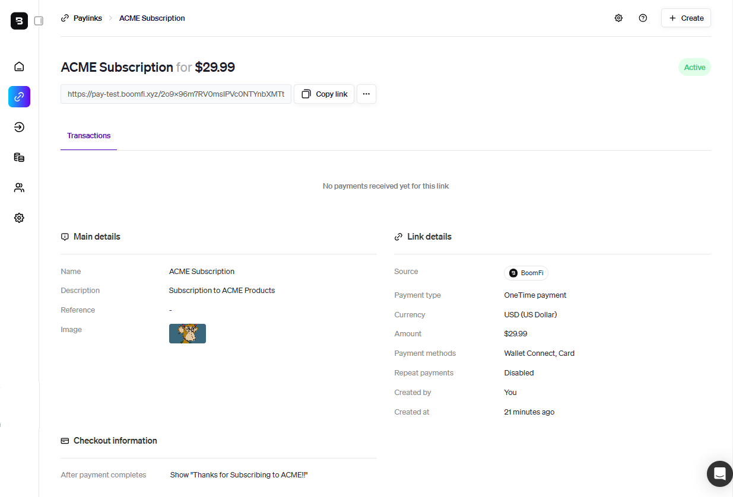This screenshot has height=497, width=733.
Task: Click the 'Repeat payments' label
Action: (x=424, y=373)
